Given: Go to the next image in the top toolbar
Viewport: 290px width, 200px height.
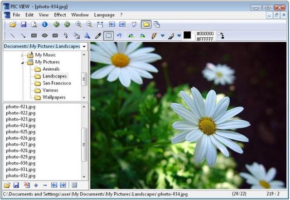Looking at the screenshot, I should click(122, 24).
